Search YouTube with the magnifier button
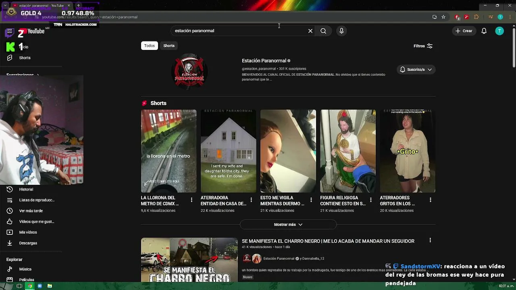The height and width of the screenshot is (290, 516). click(323, 31)
